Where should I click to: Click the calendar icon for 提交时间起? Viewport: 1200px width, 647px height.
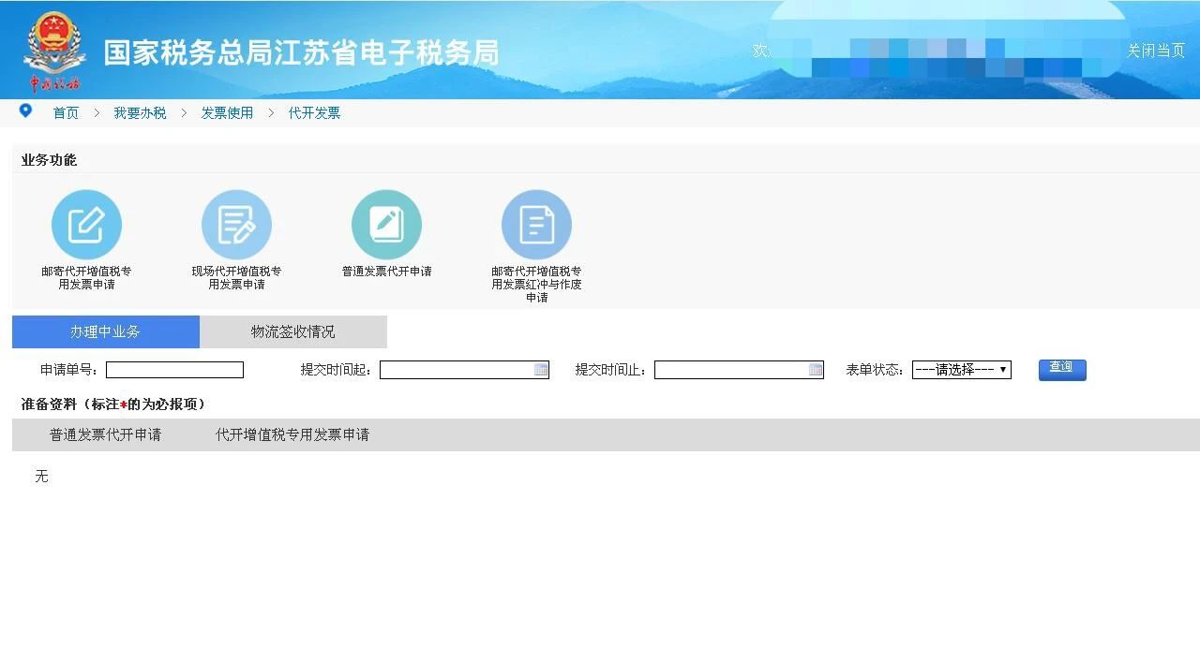tap(541, 370)
